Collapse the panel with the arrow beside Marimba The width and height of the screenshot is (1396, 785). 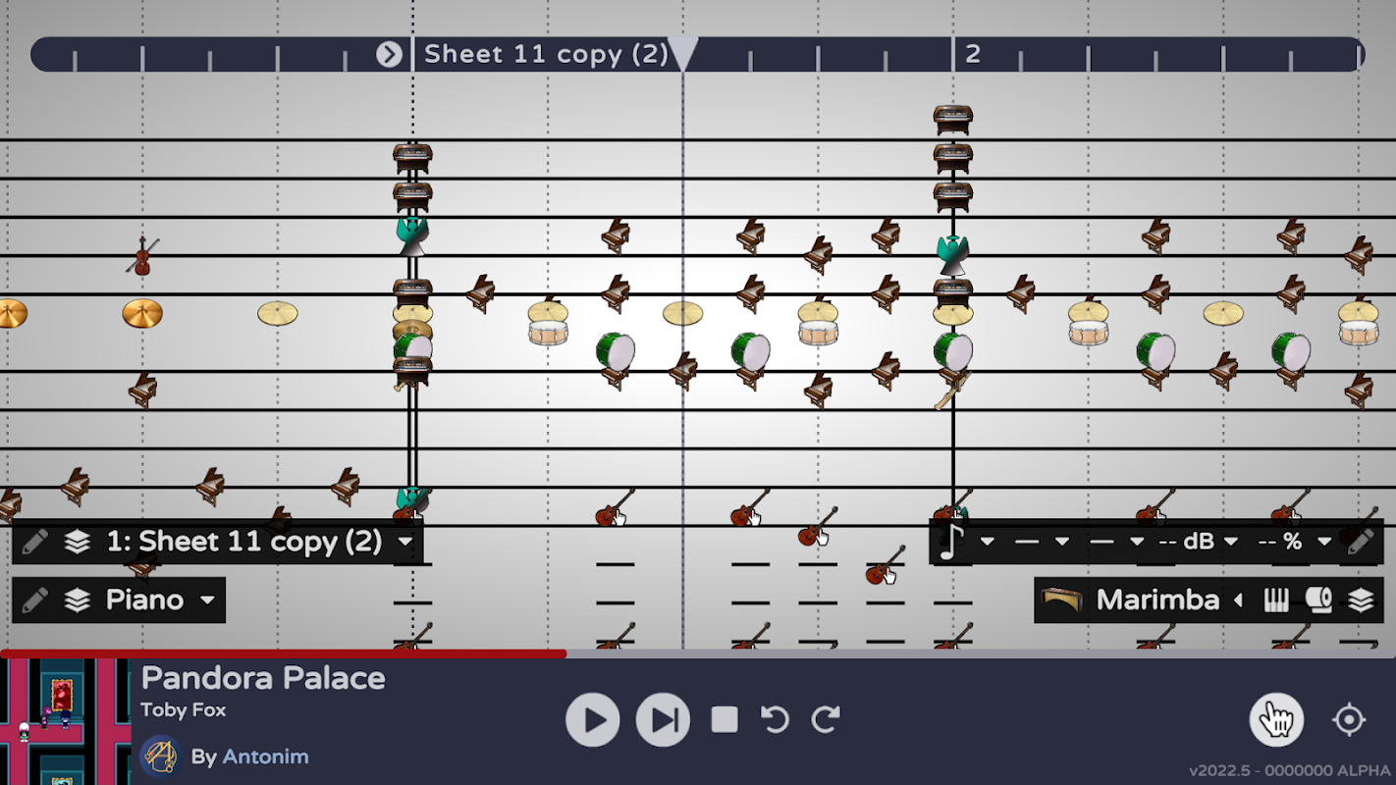[1239, 600]
